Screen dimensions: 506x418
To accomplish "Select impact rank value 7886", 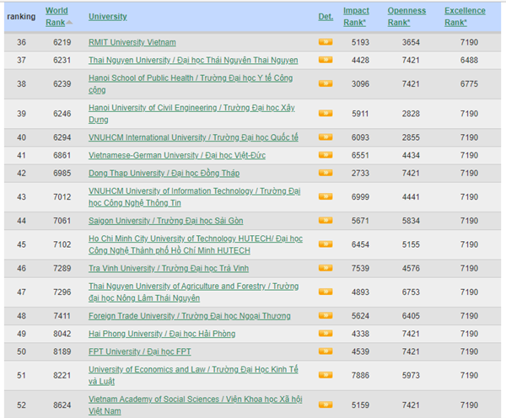I will click(360, 375).
